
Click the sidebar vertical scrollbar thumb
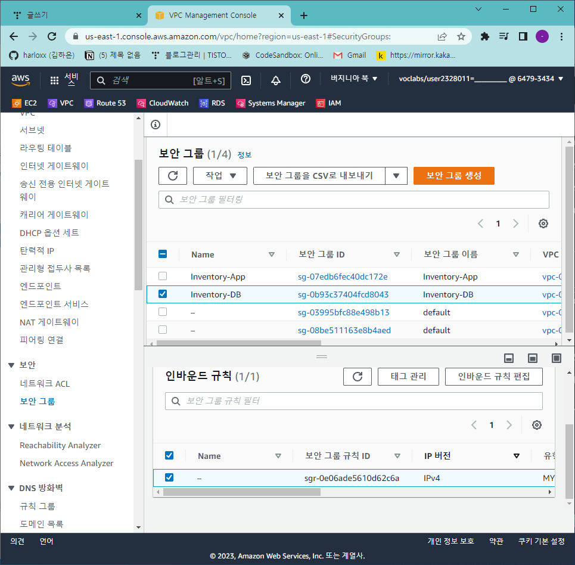click(x=138, y=225)
